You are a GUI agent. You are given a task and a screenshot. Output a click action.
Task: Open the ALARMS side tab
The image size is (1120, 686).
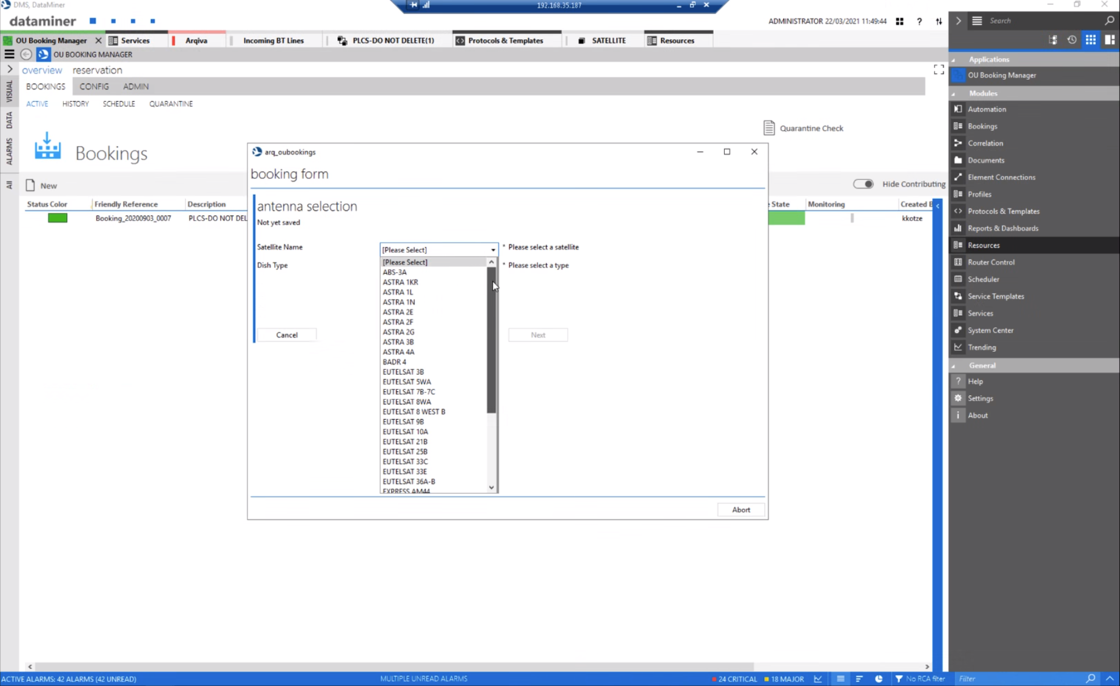coord(9,152)
